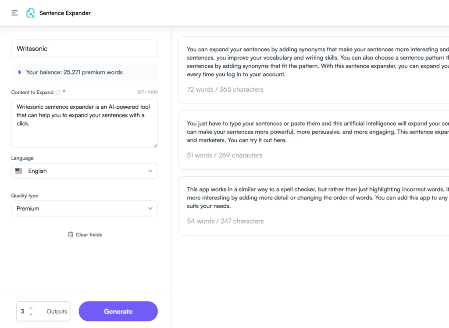Open the Quality type dropdown
This screenshot has height=328, width=449.
tap(84, 208)
